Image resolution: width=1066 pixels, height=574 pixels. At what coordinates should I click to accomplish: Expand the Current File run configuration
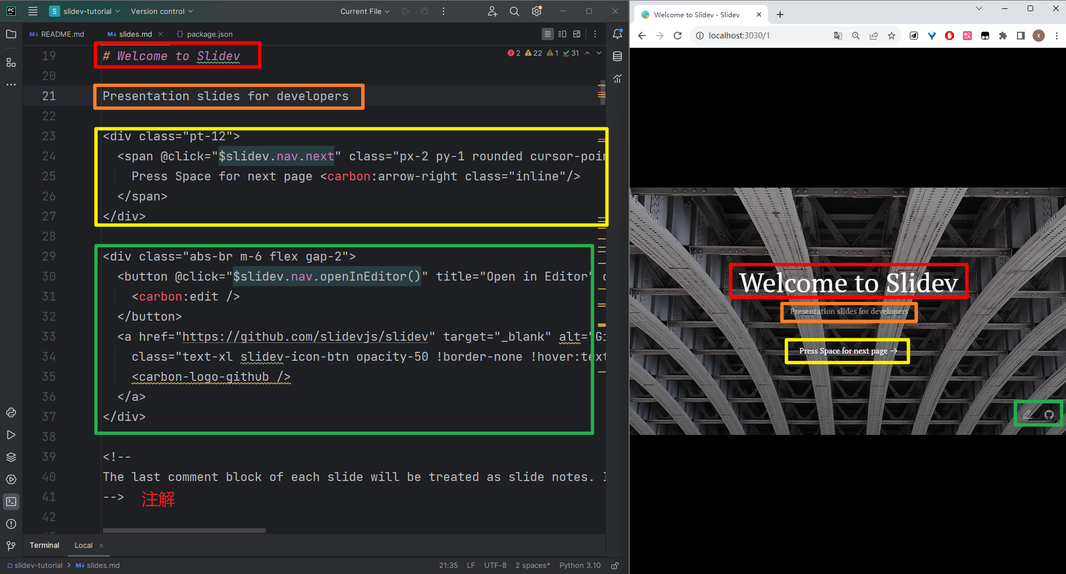[x=365, y=11]
